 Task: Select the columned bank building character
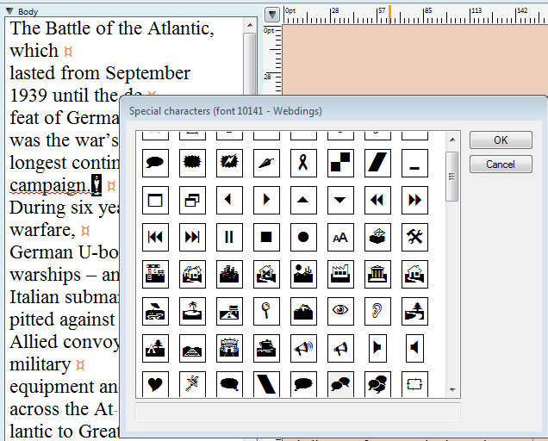377,274
